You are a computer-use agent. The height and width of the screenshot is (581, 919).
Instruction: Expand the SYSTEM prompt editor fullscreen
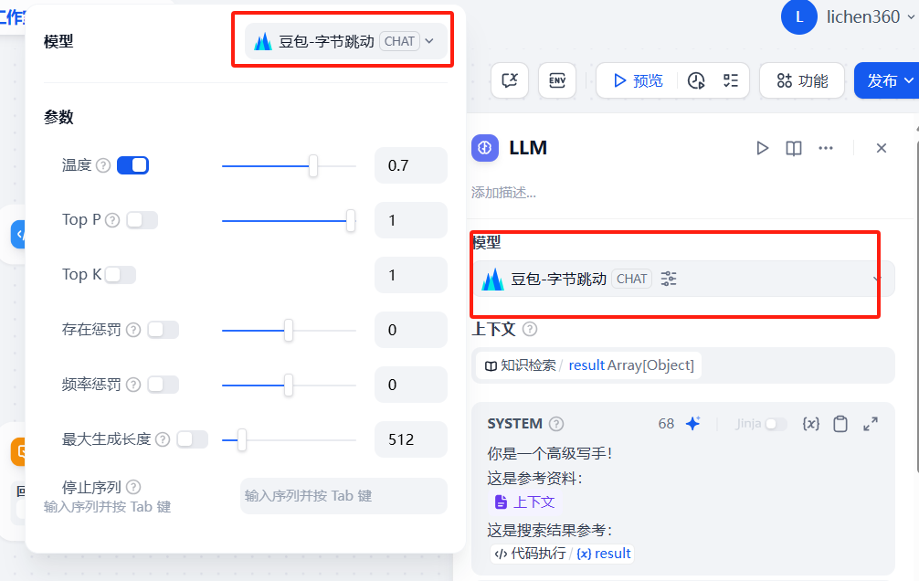click(871, 424)
